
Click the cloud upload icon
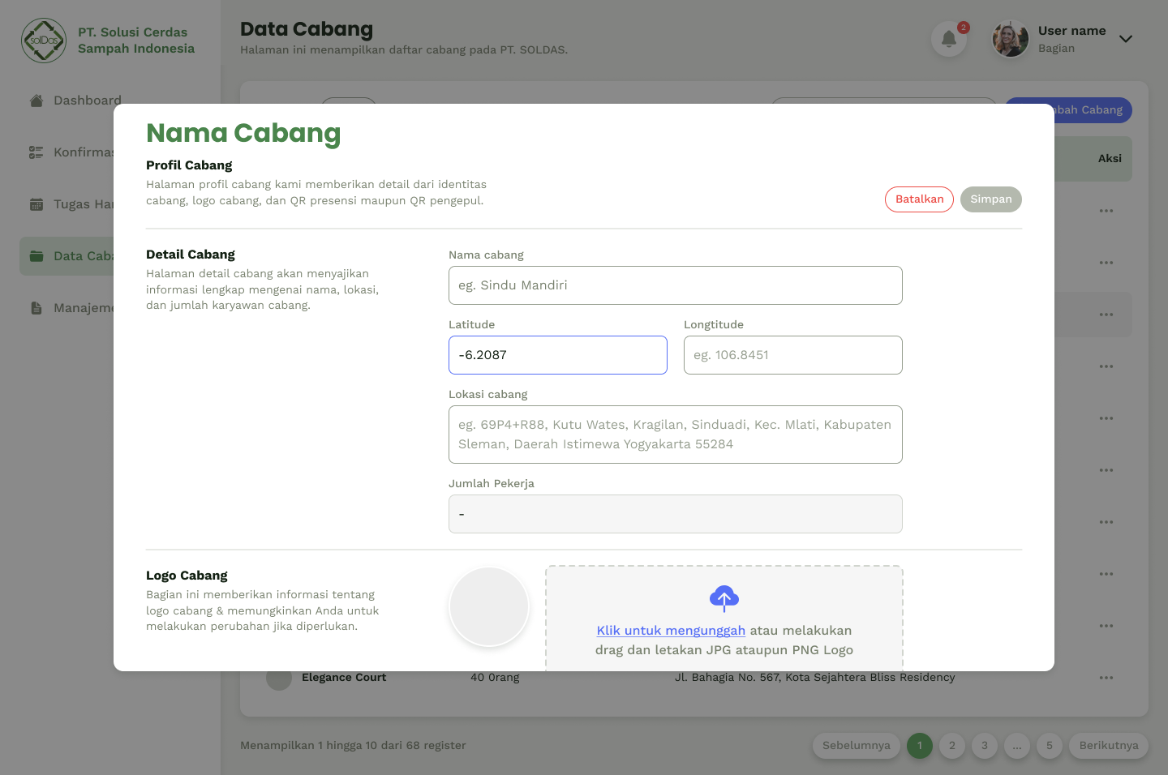point(724,598)
